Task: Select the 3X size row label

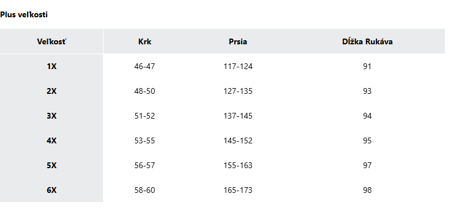Action: click(51, 116)
